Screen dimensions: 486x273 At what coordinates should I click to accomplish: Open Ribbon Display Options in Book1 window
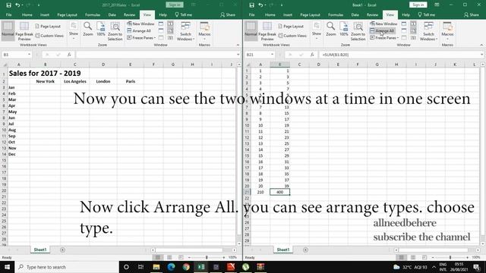pyautogui.click(x=437, y=5)
